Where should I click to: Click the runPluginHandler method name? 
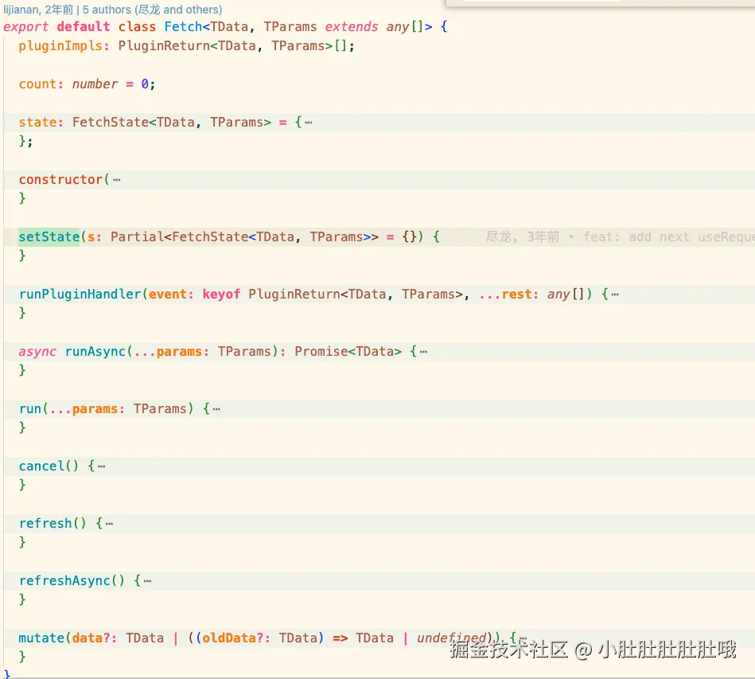80,294
